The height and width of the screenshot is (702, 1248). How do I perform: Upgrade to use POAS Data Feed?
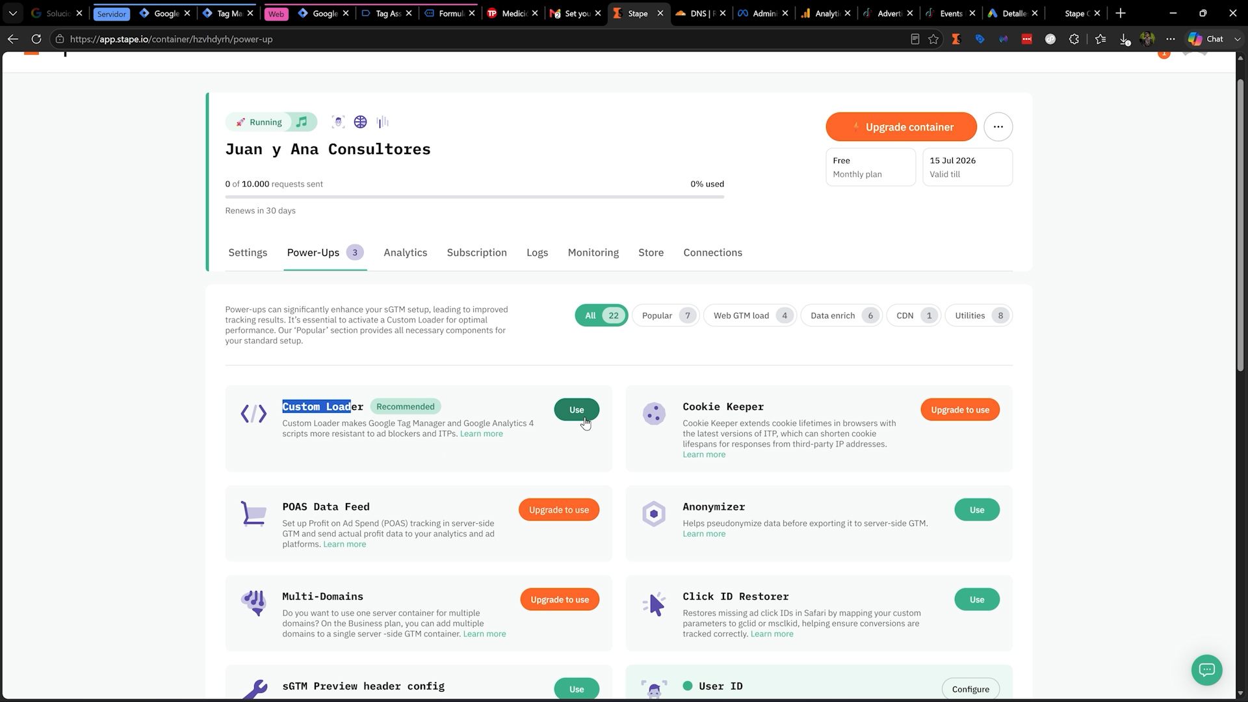coord(559,510)
